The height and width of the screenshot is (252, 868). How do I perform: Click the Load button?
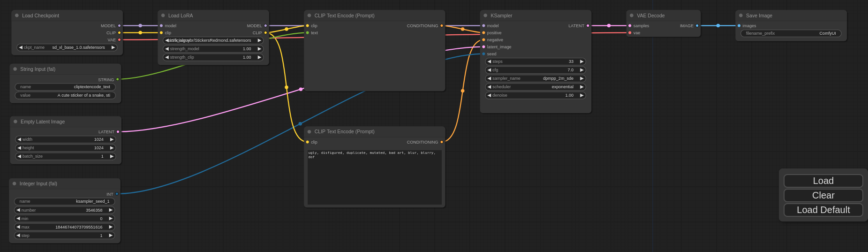click(x=823, y=181)
